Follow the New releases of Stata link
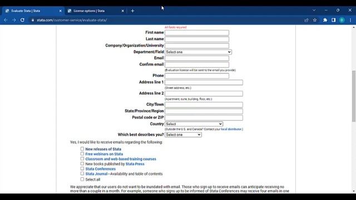 point(103,149)
